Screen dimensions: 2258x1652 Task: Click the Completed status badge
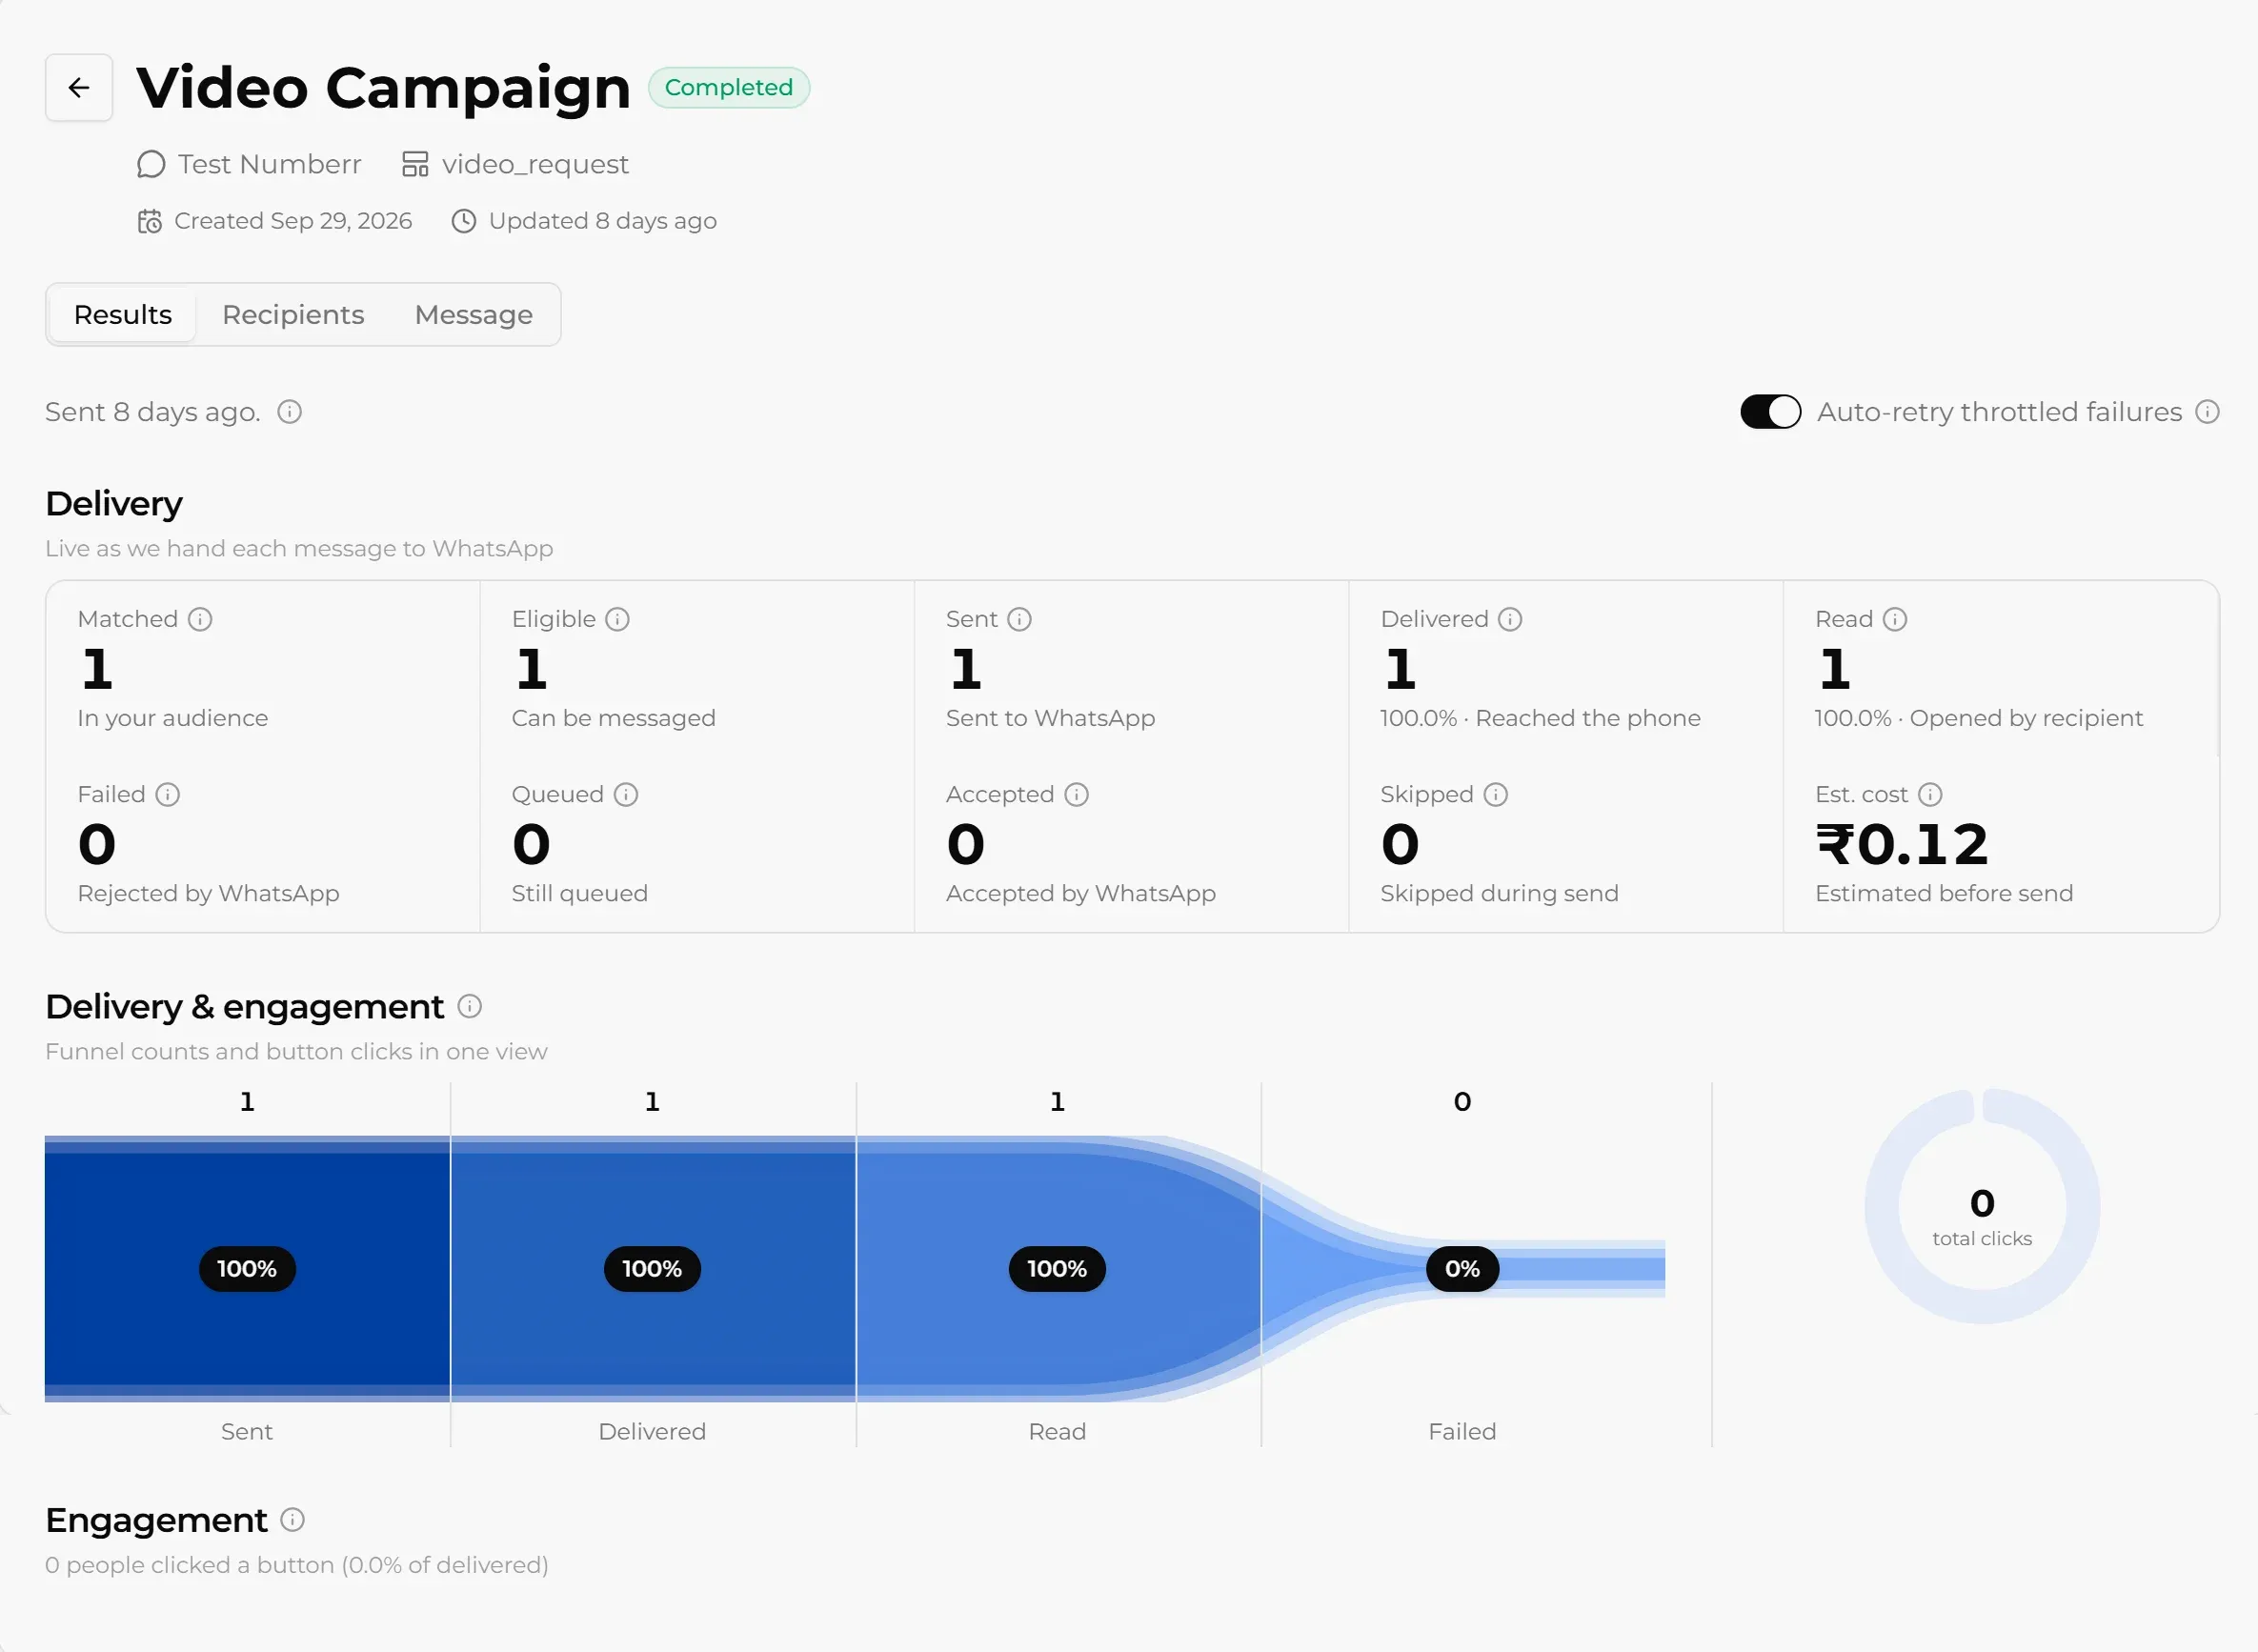729,88
